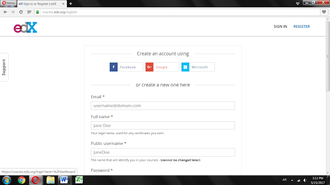Click scrollbar down arrow
Image resolution: width=330 pixels, height=185 pixels.
328,173
